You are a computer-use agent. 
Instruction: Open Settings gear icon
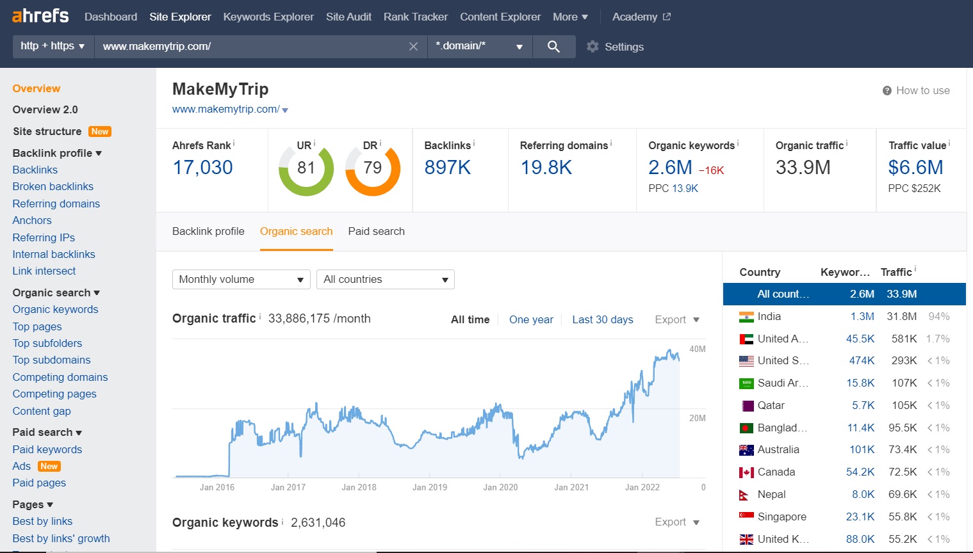pos(593,46)
